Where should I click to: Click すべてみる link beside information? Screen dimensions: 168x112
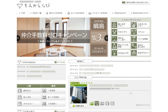coord(60,62)
